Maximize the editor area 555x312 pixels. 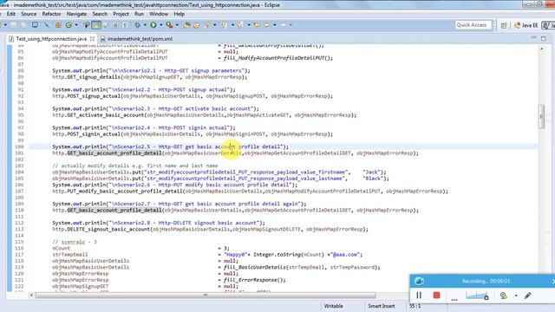[x=544, y=38]
